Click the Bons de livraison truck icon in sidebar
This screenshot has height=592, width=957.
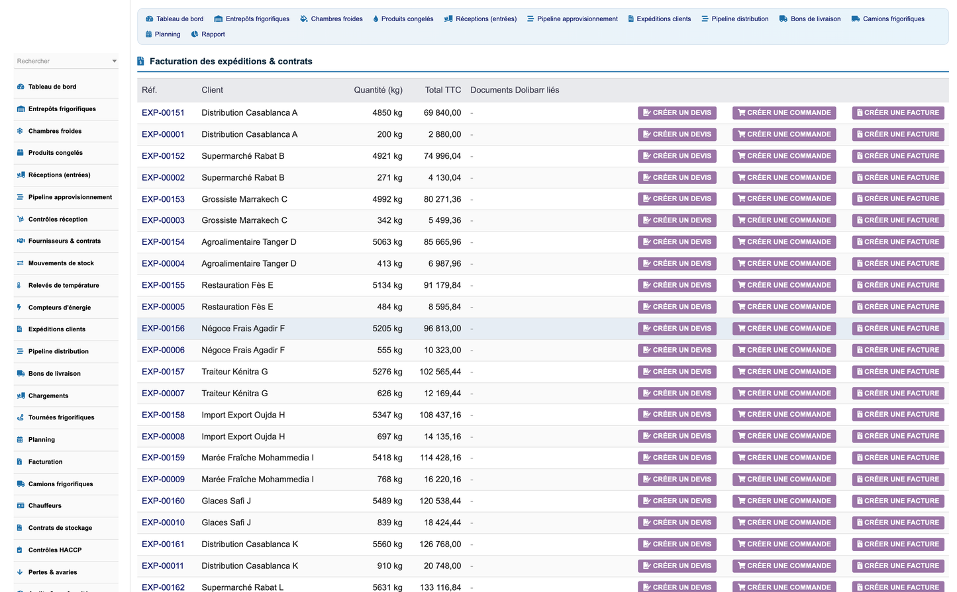point(21,374)
